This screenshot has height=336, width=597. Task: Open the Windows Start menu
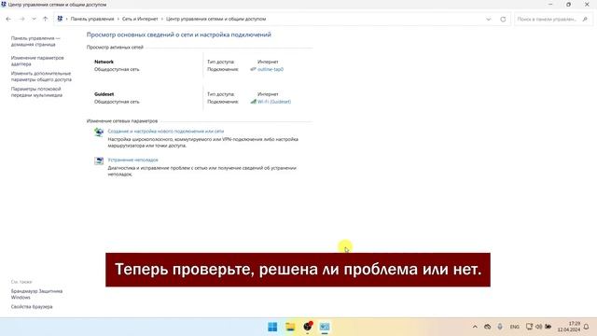tap(272, 327)
